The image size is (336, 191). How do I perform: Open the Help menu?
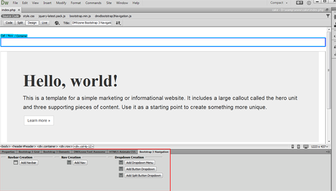point(136,3)
